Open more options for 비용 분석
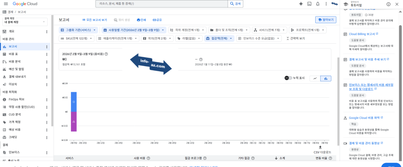This screenshot has width=403, height=167. pyautogui.click(x=47, y=62)
